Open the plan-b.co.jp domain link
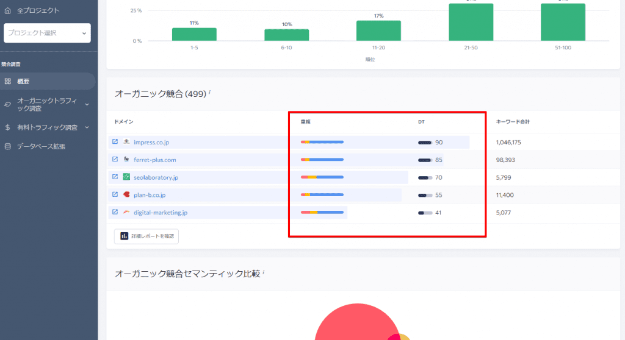 150,195
